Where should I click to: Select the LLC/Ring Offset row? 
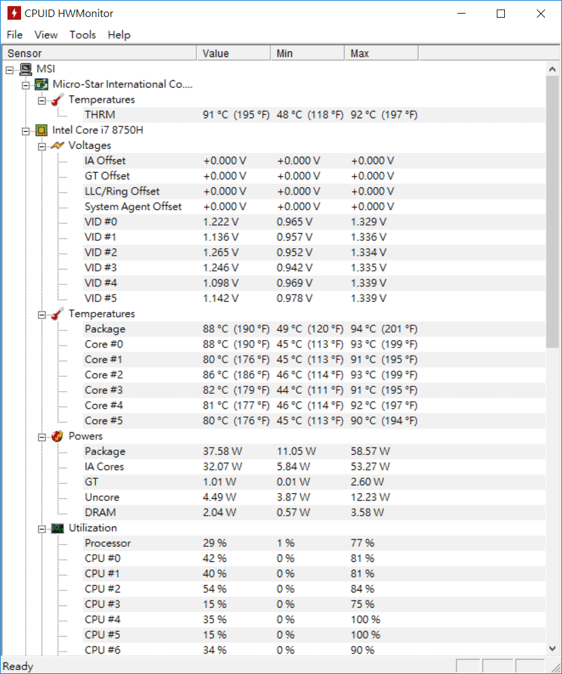[x=314, y=191]
